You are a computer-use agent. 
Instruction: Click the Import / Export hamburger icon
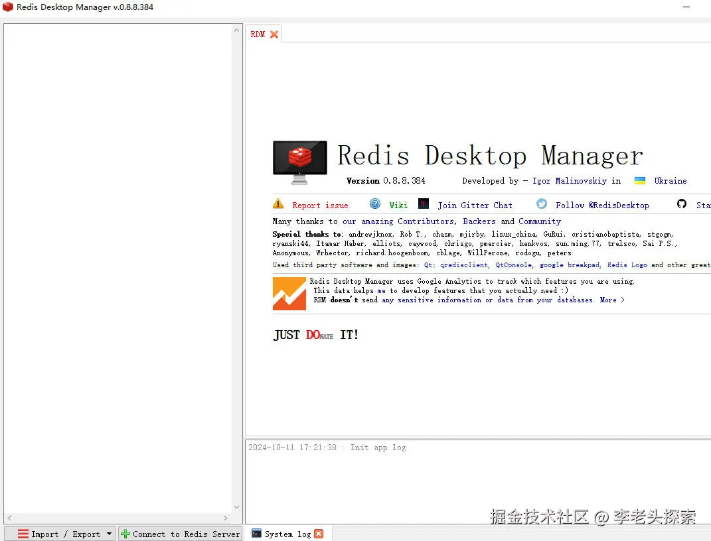click(23, 534)
